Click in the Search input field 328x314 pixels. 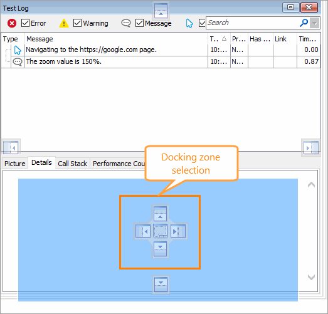pos(252,23)
